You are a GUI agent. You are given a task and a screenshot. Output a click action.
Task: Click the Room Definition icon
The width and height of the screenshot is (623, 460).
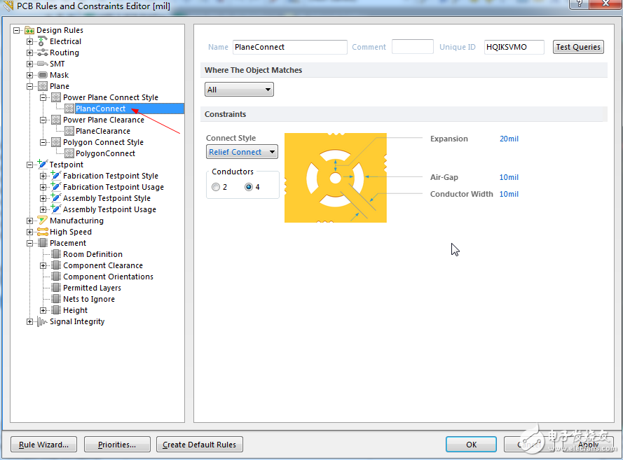point(56,254)
